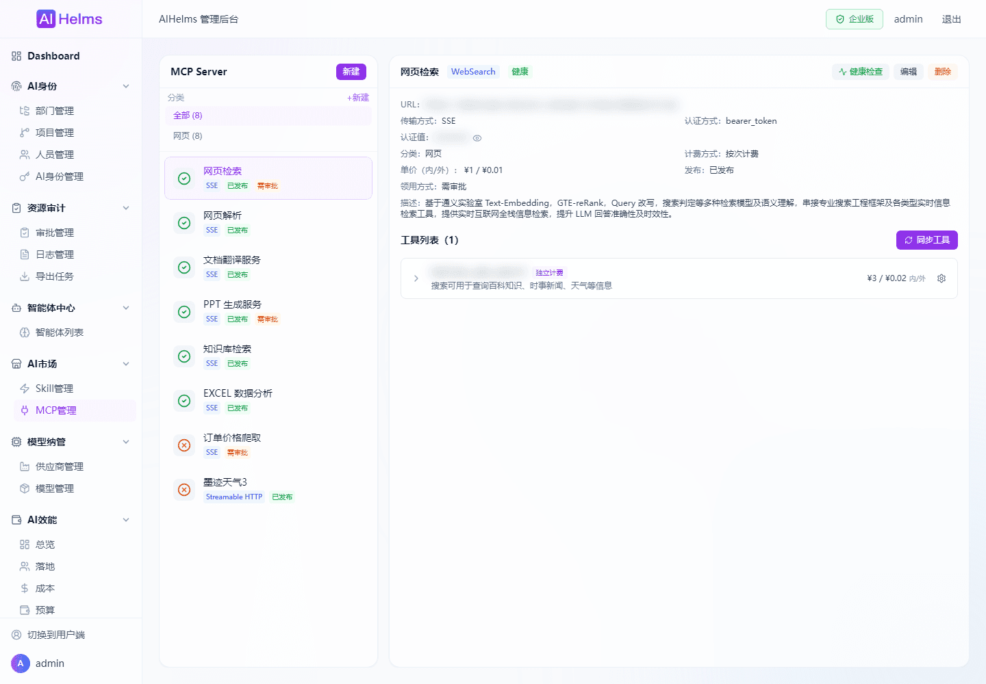The width and height of the screenshot is (986, 684).
Task: Expand the tool row chevron in 工具列表
Action: 416,278
